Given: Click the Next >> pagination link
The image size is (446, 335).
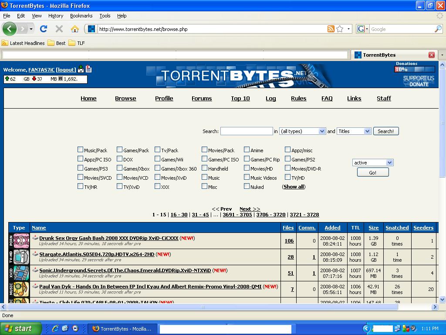Looking at the screenshot, I should (250, 209).
